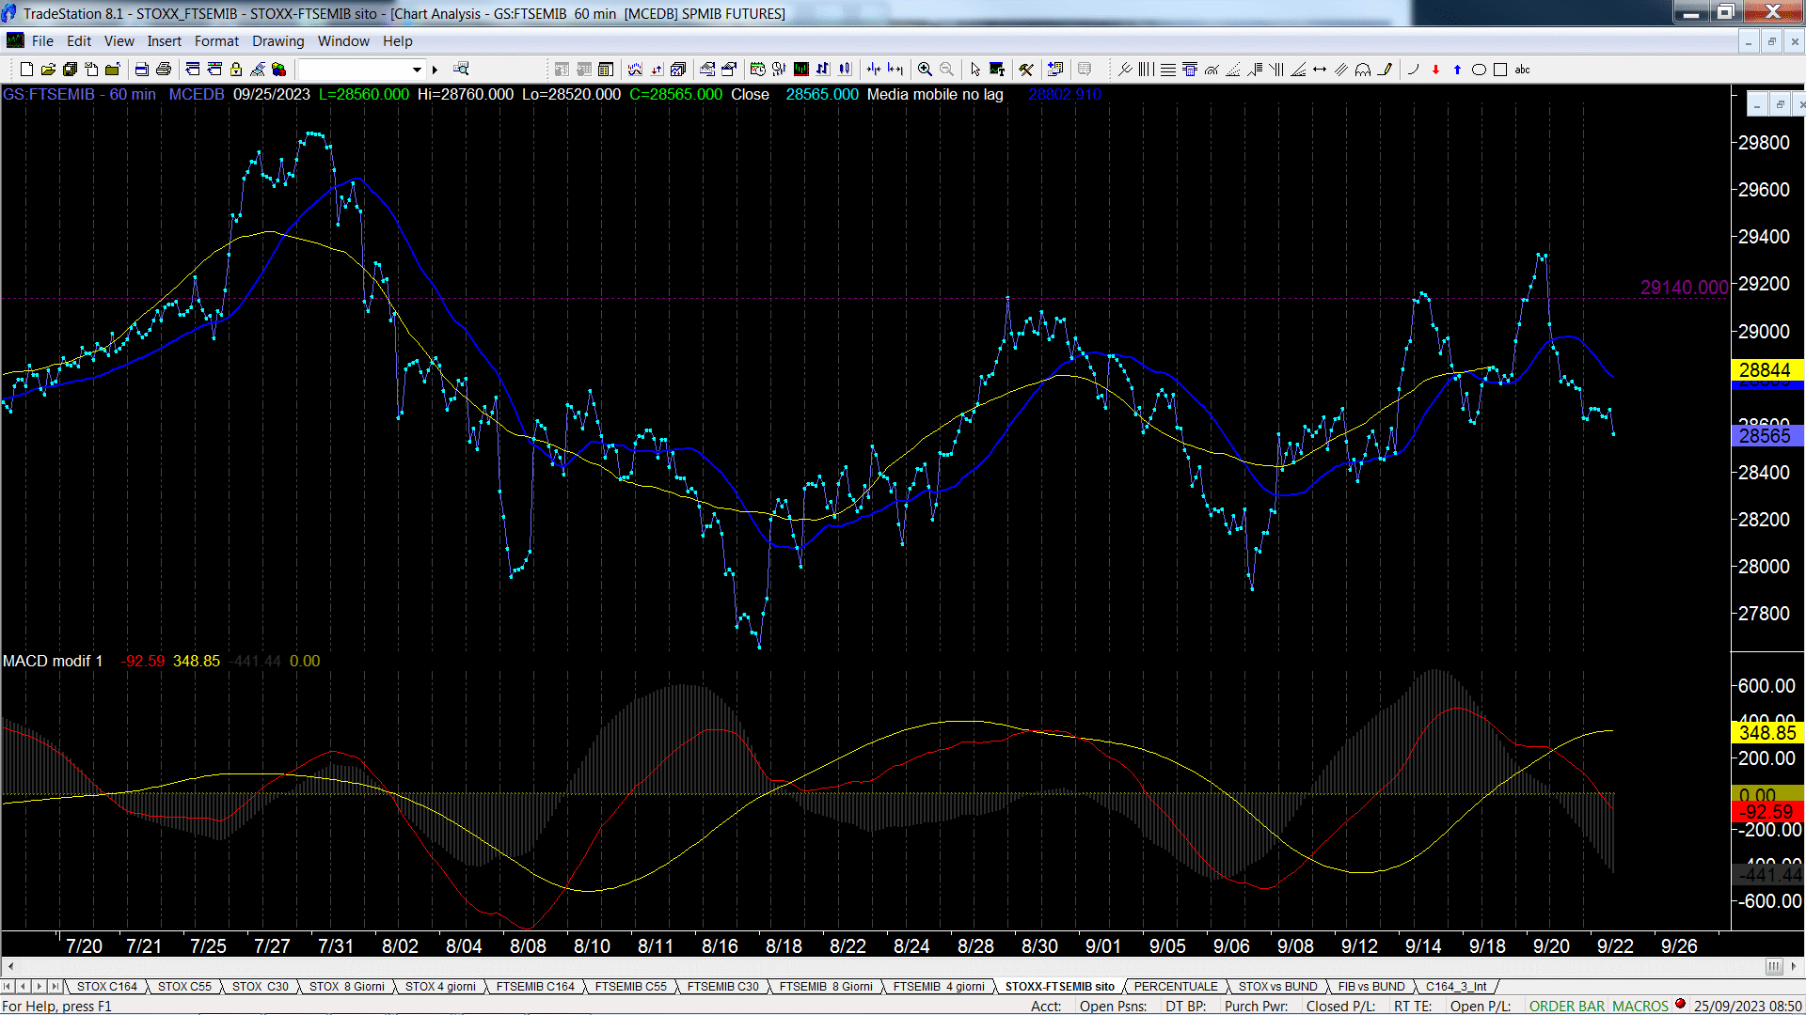Viewport: 1806px width, 1015px height.
Task: Switch to the STOX 8 Giorni tab
Action: (347, 987)
